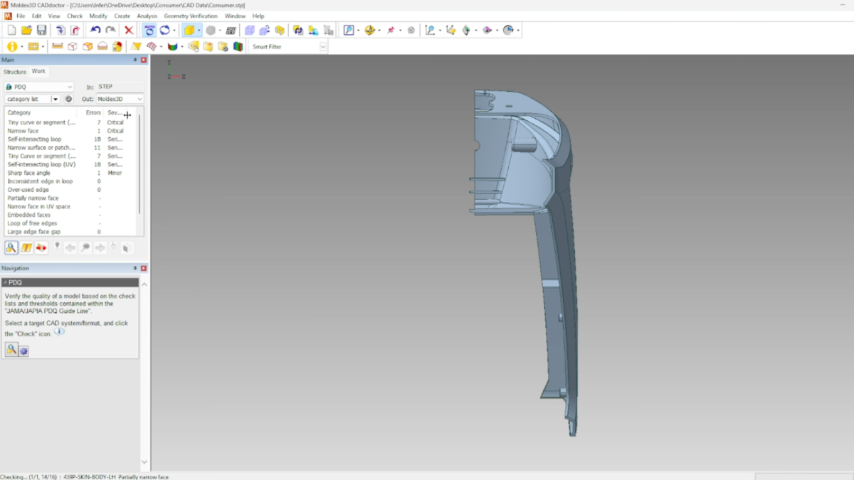Click the magnifier zoom view icon
Image resolution: width=854 pixels, height=480 pixels.
click(x=349, y=30)
